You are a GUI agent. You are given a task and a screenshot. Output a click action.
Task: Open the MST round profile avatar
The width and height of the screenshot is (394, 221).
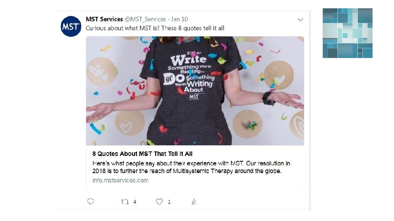tap(71, 27)
